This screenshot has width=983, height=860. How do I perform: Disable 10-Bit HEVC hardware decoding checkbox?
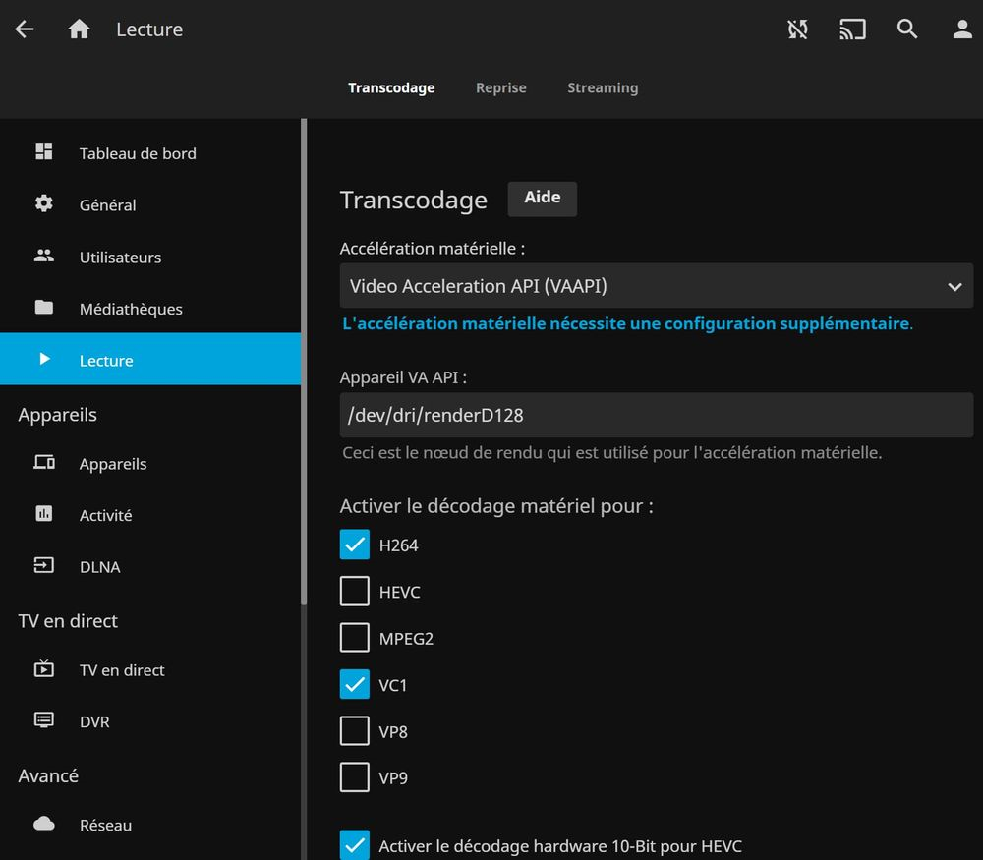[355, 845]
